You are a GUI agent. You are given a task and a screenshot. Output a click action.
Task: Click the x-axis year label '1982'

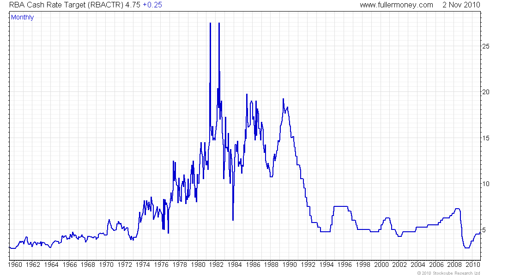click(216, 265)
